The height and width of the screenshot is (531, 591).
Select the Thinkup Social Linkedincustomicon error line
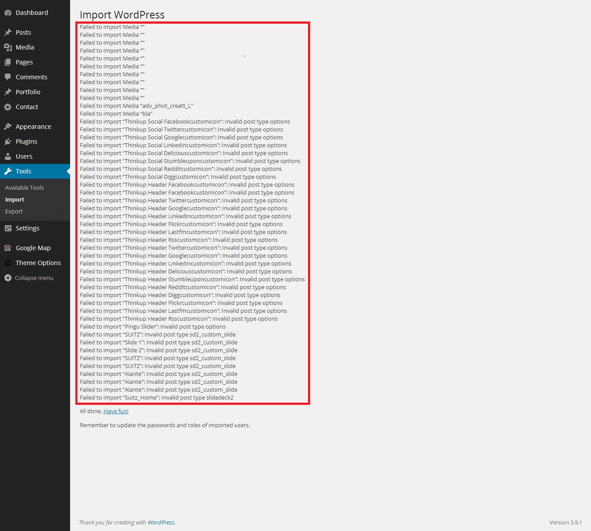pos(184,145)
